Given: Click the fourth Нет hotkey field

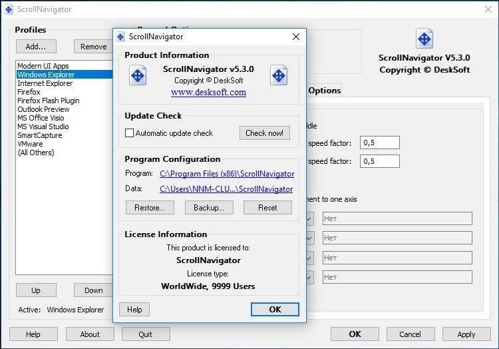Looking at the screenshot, I should (397, 277).
